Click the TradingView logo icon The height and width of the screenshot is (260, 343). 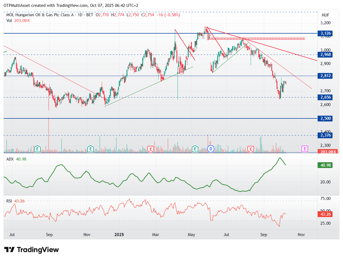pos(9,250)
